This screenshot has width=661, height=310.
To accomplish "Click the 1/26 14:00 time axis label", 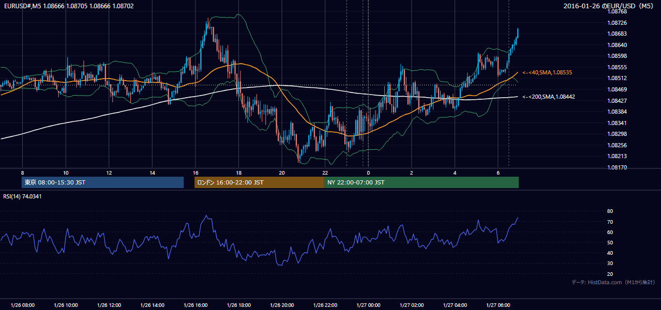I will point(152,305).
